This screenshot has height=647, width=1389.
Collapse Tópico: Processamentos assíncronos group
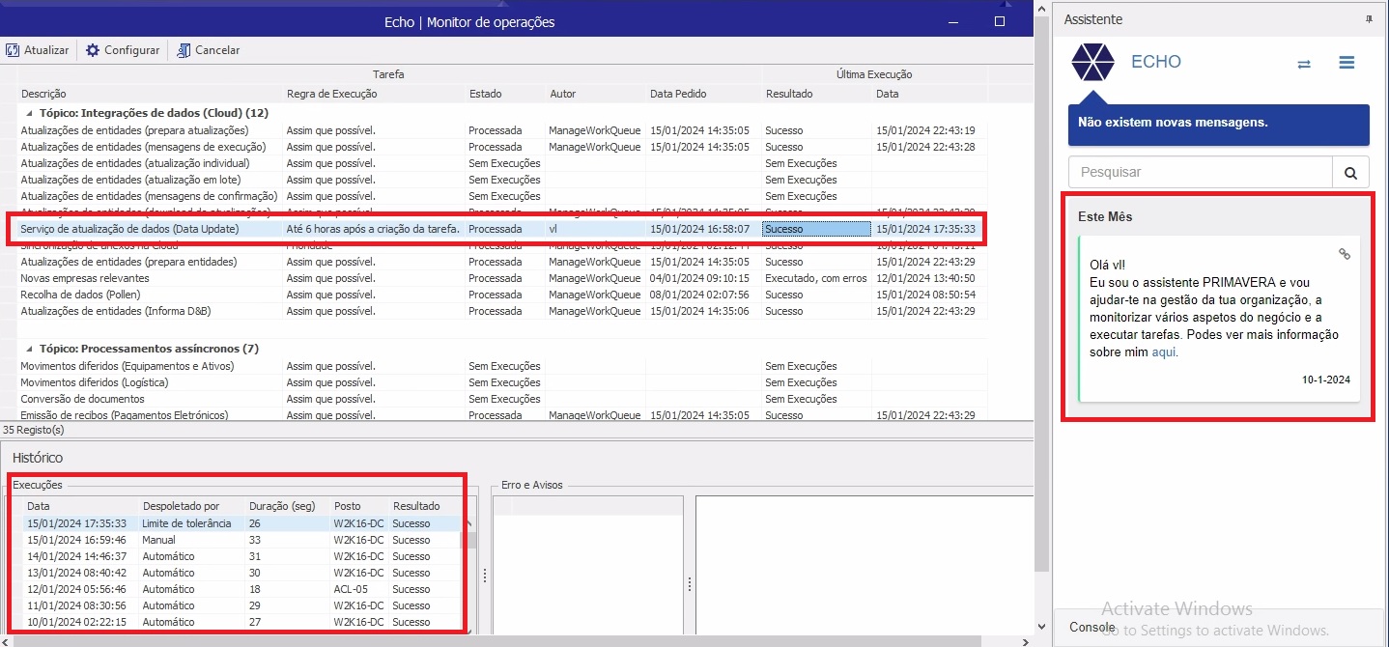[29, 349]
